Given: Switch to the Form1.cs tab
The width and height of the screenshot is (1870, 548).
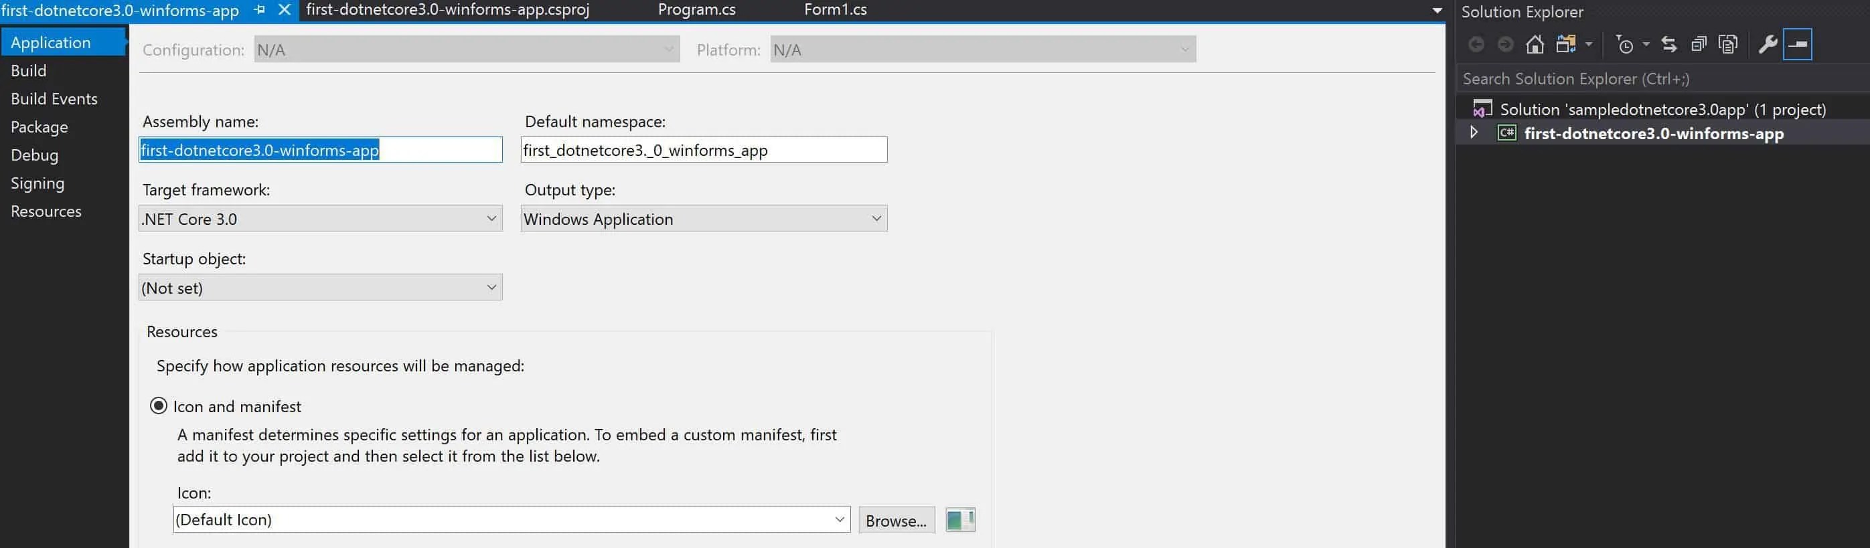Looking at the screenshot, I should (x=836, y=10).
